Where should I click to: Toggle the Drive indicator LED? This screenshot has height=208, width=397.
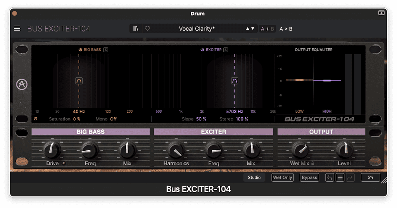point(64,163)
